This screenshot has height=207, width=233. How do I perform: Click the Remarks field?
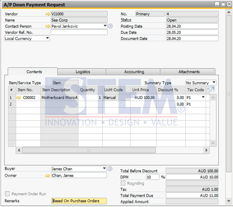tap(79, 201)
